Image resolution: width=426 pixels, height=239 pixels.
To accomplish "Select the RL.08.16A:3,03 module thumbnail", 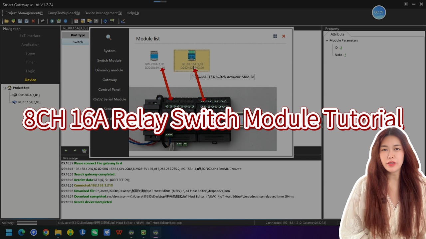I will 192,60.
